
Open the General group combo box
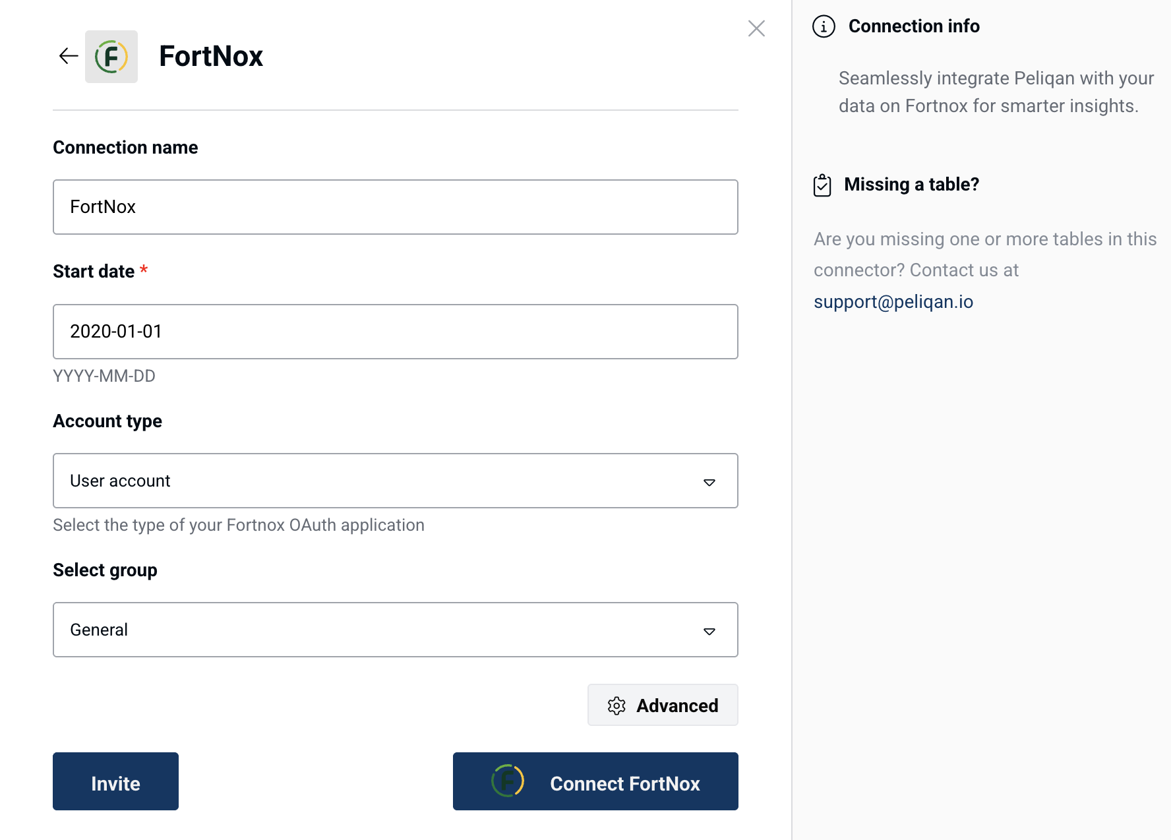396,630
